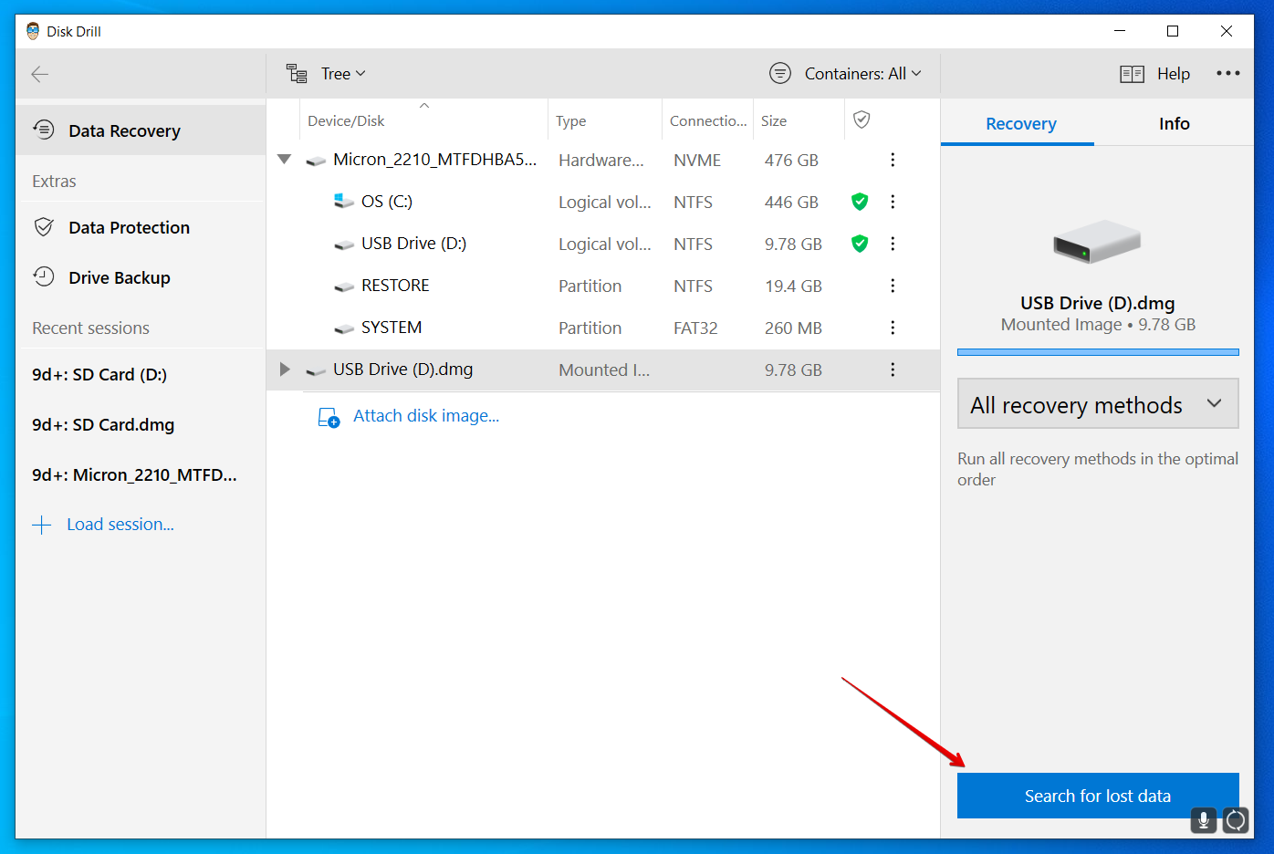Click the plus icon beside Load session
Viewport: 1274px width, 854px height.
[42, 525]
